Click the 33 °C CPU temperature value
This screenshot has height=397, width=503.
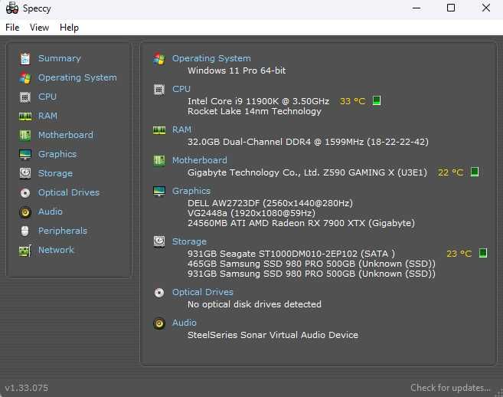[352, 101]
